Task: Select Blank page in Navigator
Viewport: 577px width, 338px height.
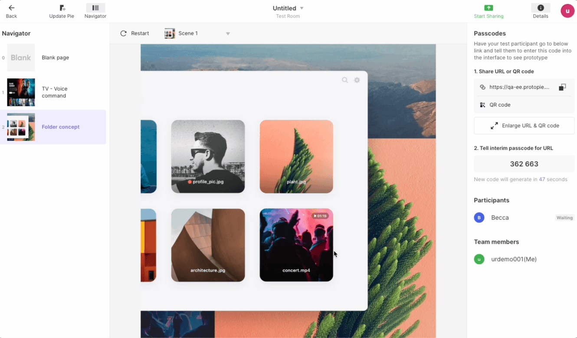Action: [55, 58]
